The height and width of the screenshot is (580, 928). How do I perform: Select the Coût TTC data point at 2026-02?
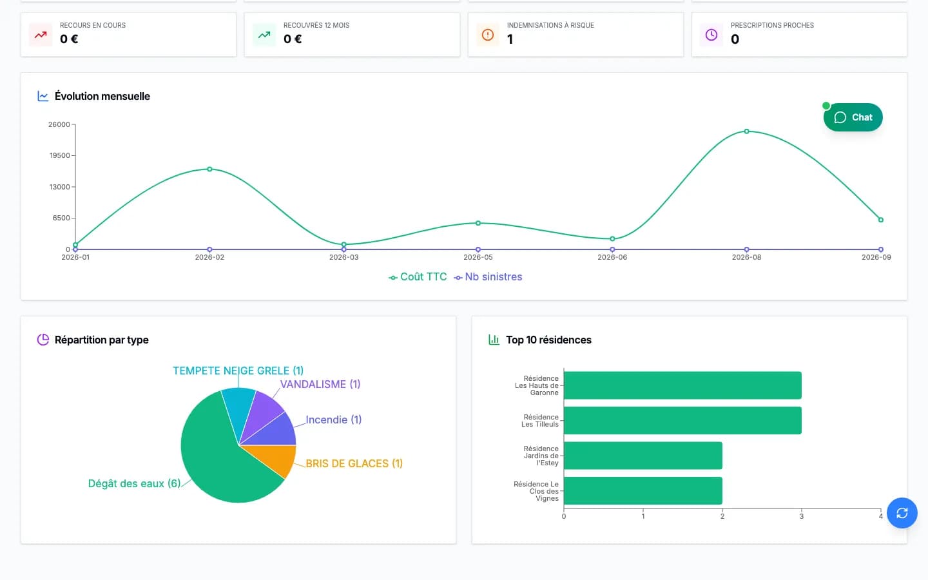tap(209, 169)
